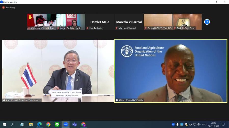
Task: Open Windows search from the taskbar
Action: 13,124
